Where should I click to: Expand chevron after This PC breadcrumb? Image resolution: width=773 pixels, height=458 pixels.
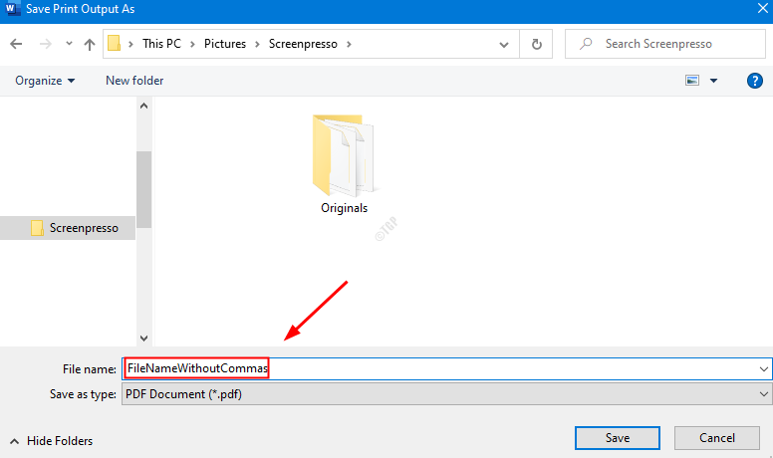(193, 44)
